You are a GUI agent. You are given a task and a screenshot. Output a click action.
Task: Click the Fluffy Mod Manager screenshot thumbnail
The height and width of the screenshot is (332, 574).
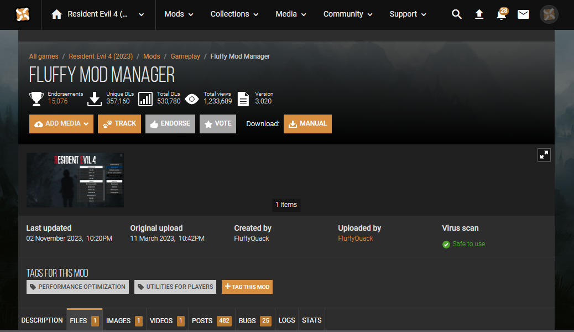(75, 180)
